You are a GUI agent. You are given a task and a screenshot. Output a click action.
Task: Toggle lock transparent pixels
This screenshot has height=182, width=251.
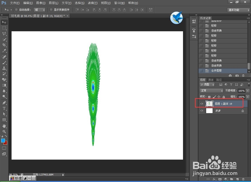coord(209,97)
